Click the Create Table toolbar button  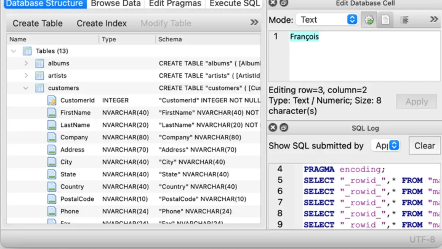[x=38, y=23]
